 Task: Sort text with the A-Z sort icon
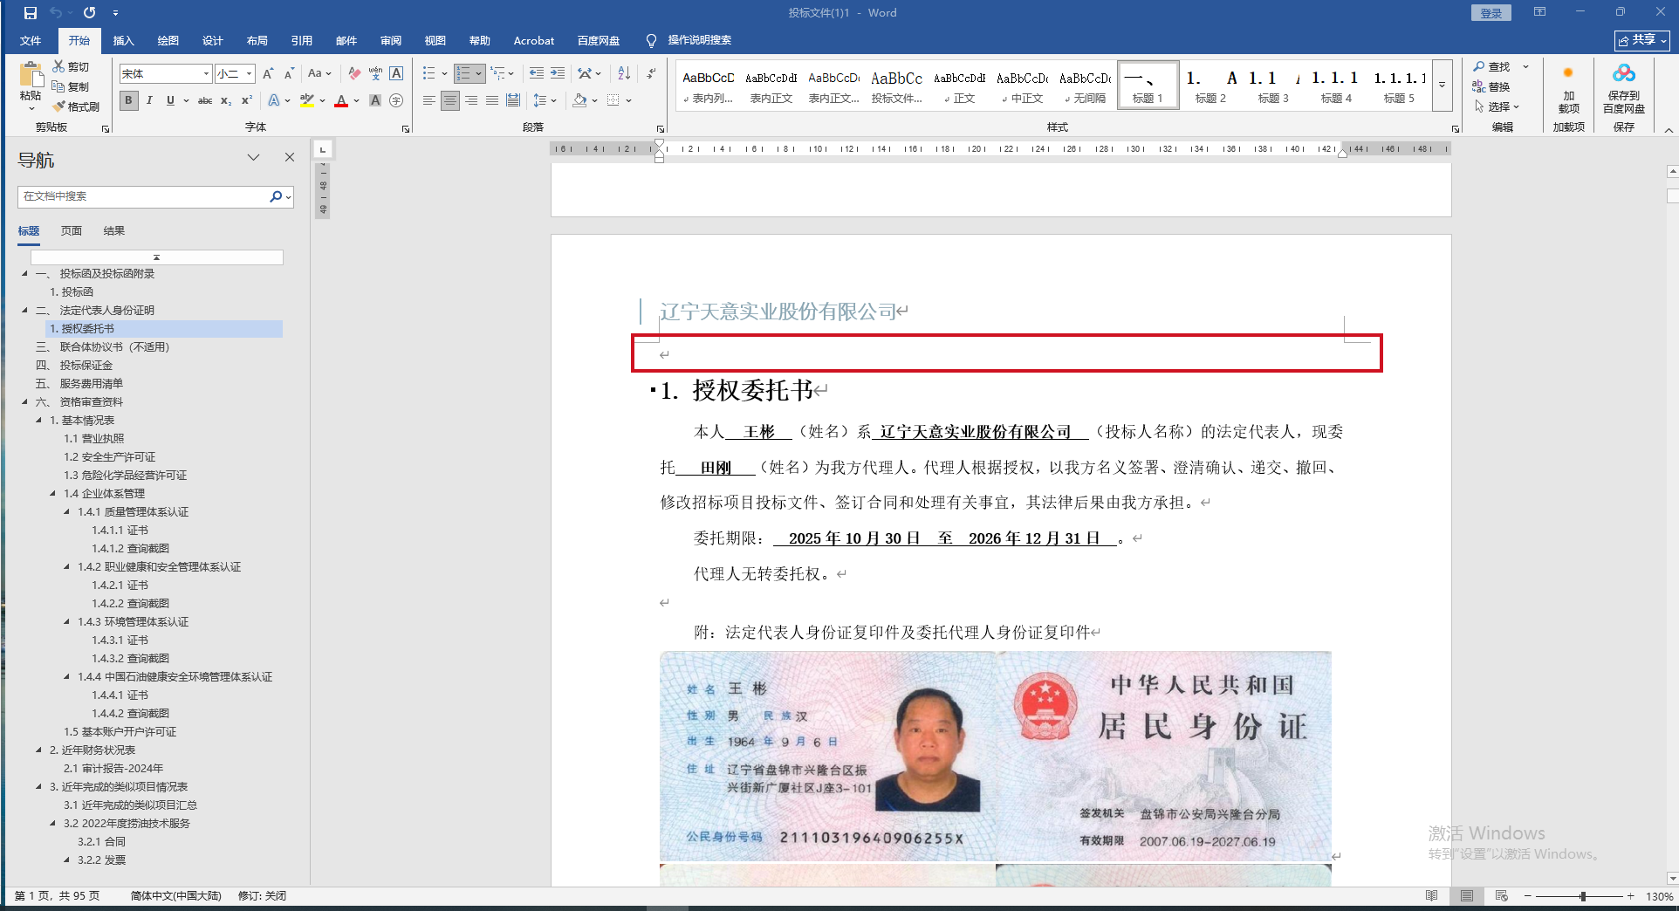tap(624, 74)
